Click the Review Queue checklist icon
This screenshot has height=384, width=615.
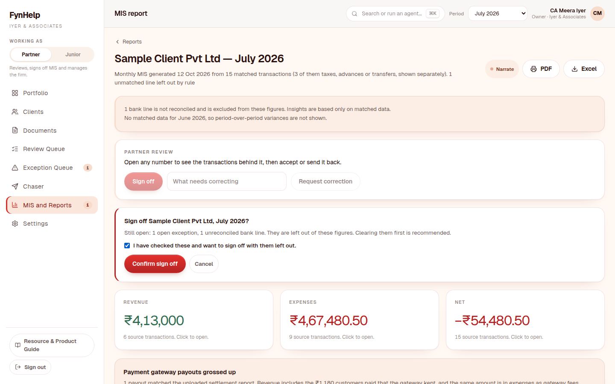(15, 149)
